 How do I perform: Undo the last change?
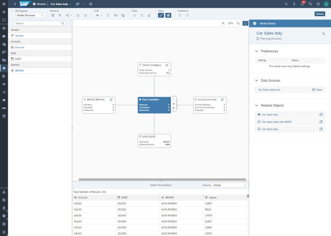(x=78, y=15)
